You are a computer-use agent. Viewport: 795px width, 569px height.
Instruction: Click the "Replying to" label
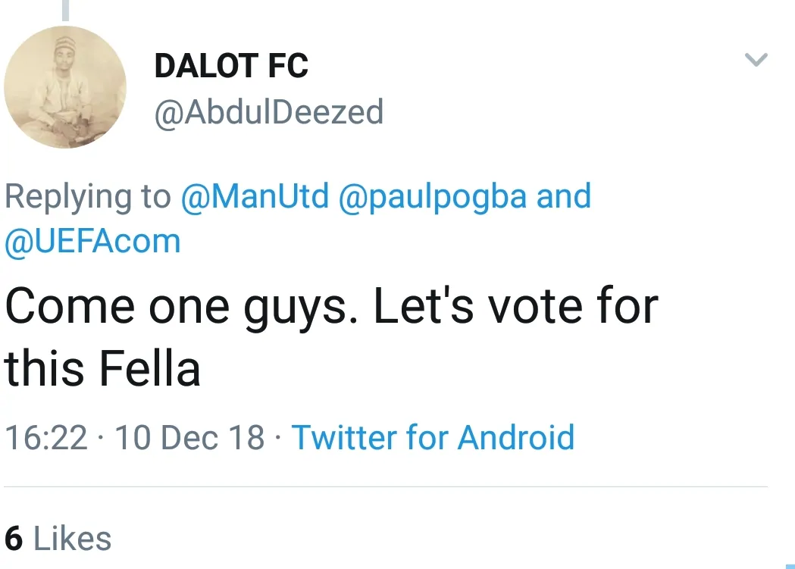(88, 197)
